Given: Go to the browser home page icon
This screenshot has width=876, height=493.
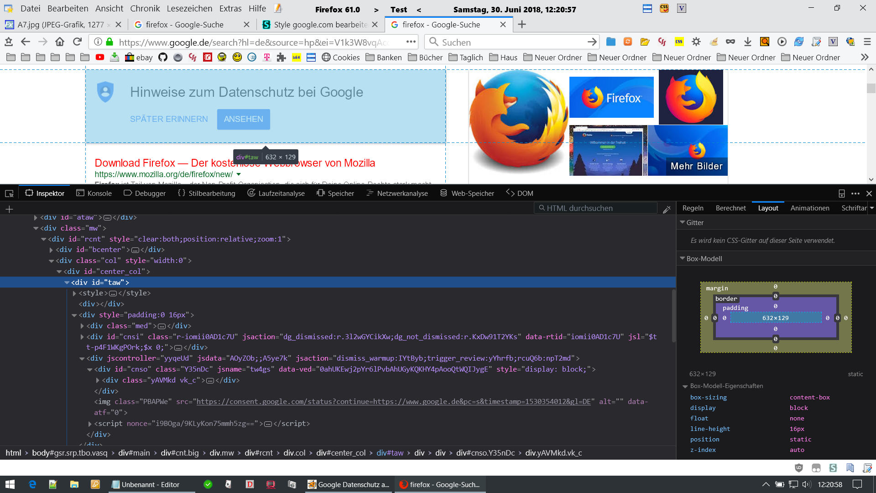Looking at the screenshot, I should (60, 42).
